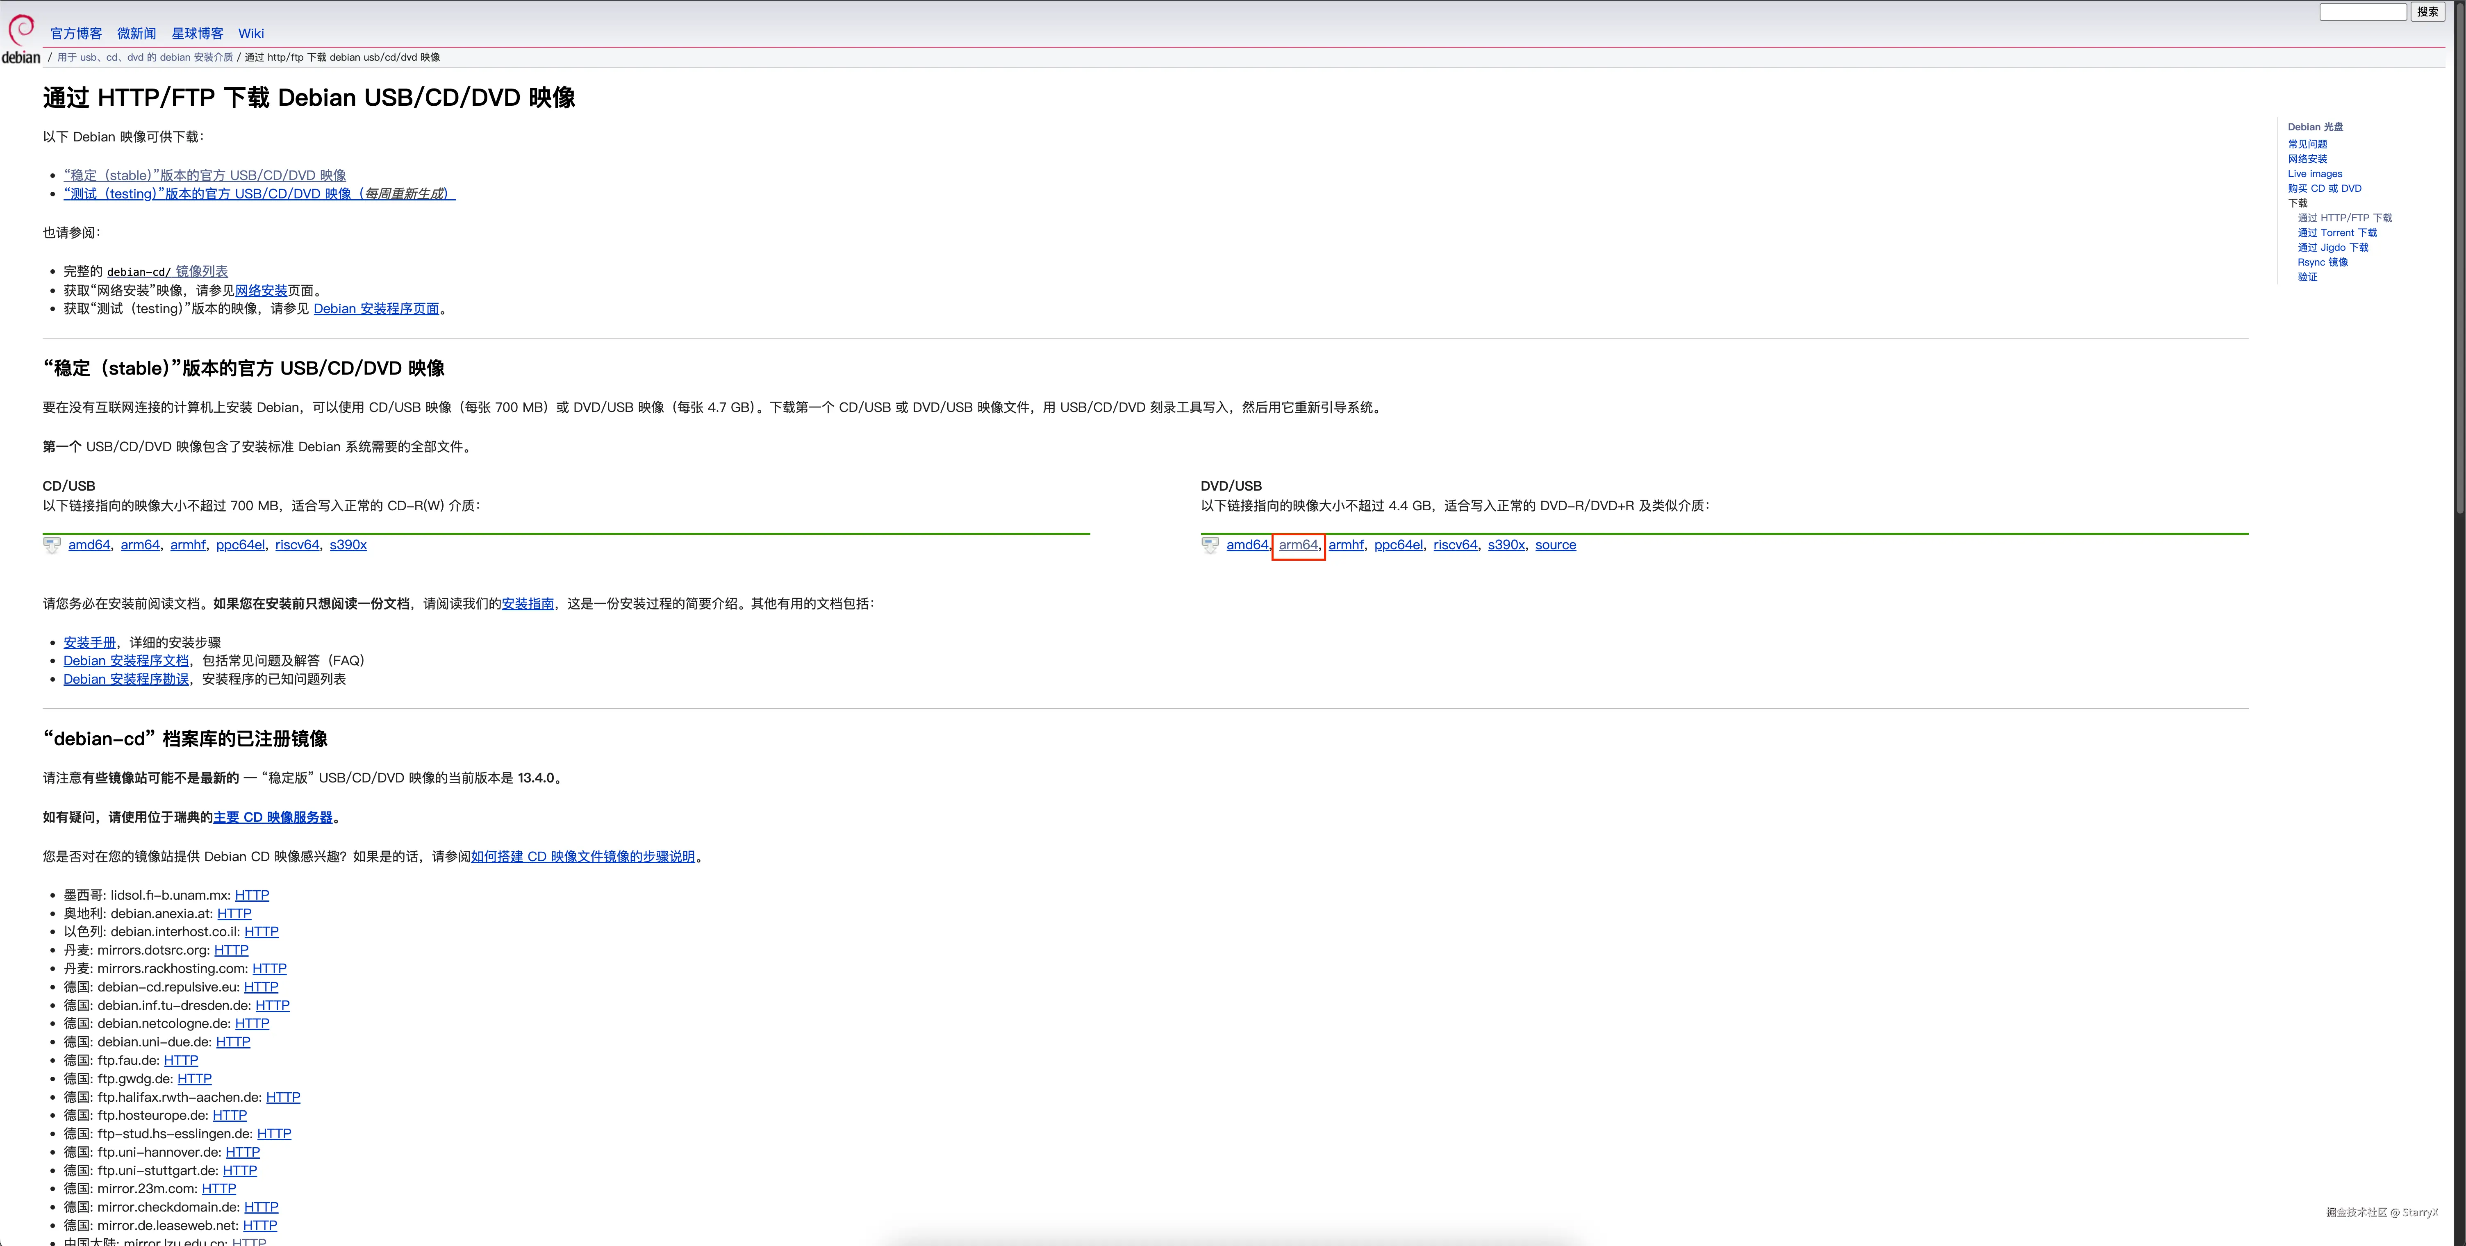Click the CD/USB download disc icon
Image resolution: width=2466 pixels, height=1246 pixels.
click(52, 545)
